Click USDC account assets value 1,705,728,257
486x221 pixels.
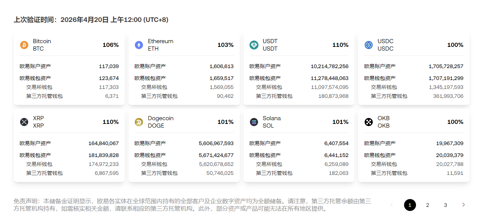tap(446, 66)
